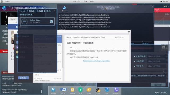Viewport: 170px width, 95px height.
Task: Click the terminal line ending in gender
Action: click(x=84, y=17)
